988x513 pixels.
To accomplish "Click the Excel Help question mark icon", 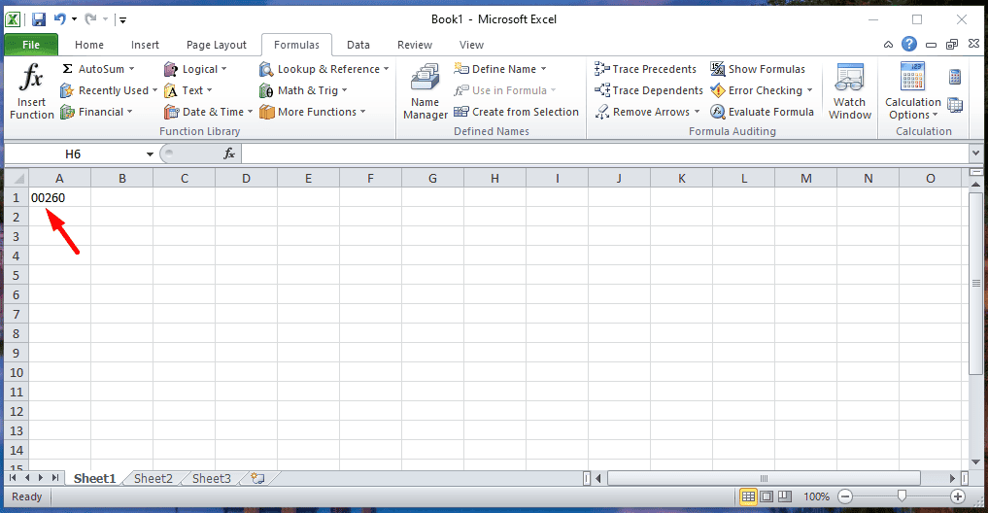I will tap(908, 45).
